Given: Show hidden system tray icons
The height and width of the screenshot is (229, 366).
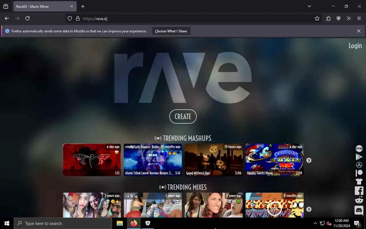Looking at the screenshot, I should point(315,223).
